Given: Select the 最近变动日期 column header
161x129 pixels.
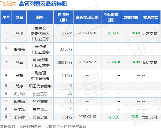Looking at the screenshot, I should [x=87, y=17].
